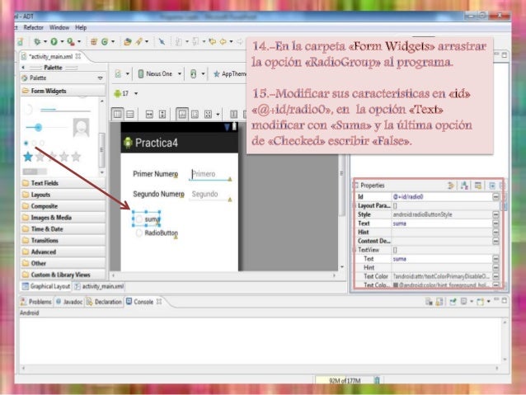Close the activity_main.xml editor tab
This screenshot has width=526, height=395.
(77, 56)
